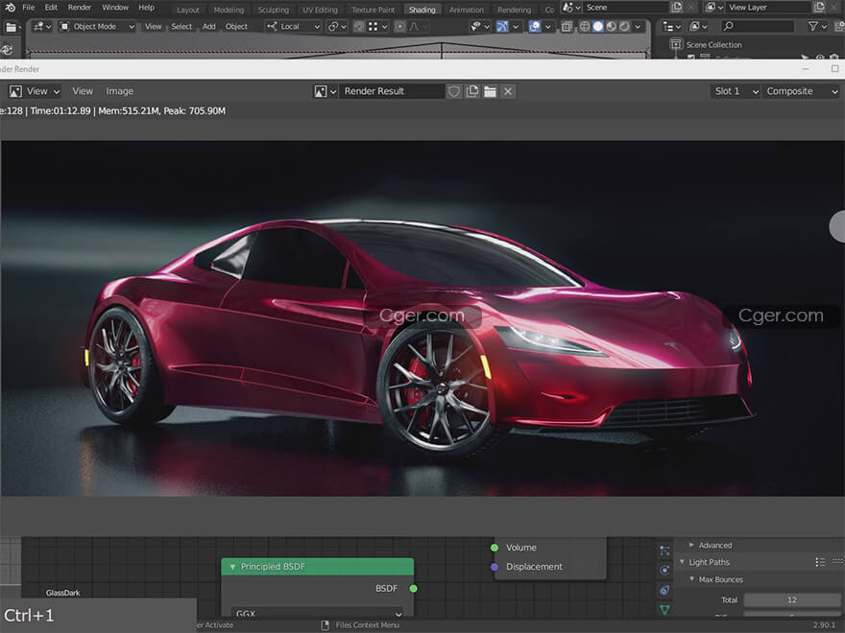Image resolution: width=845 pixels, height=633 pixels.
Task: Click the open image folder icon
Action: coord(490,91)
